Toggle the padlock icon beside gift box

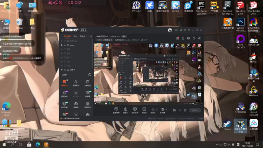point(183,38)
